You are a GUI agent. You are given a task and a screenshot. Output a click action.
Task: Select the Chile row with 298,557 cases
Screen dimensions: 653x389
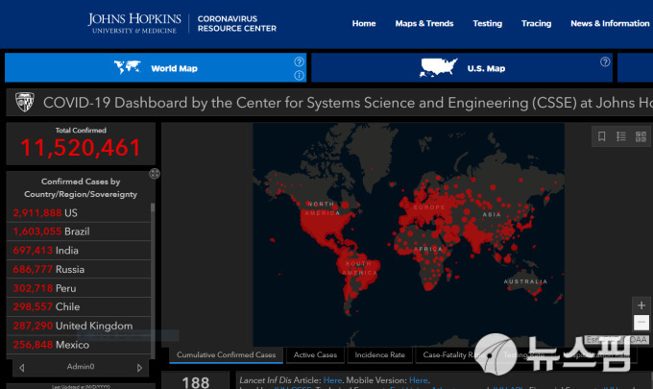coord(79,307)
